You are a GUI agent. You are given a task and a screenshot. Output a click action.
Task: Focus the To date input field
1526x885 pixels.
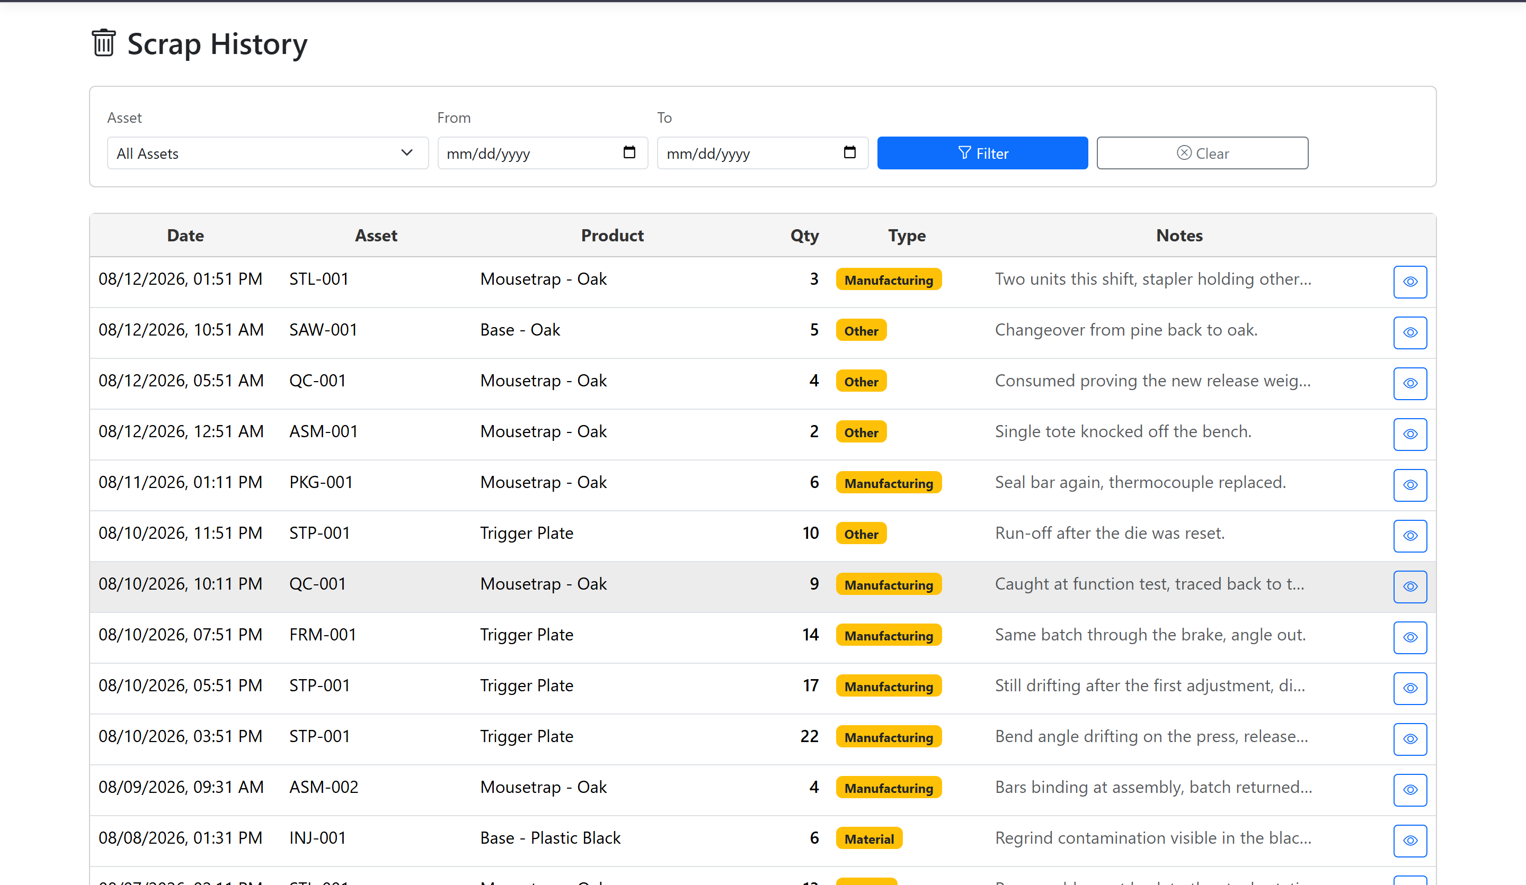pos(762,153)
